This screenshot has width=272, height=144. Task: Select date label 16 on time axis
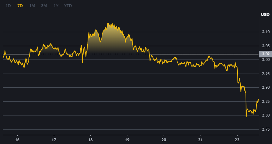click(17, 139)
